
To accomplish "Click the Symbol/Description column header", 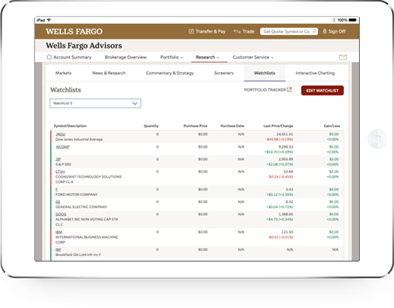I will pyautogui.click(x=70, y=126).
